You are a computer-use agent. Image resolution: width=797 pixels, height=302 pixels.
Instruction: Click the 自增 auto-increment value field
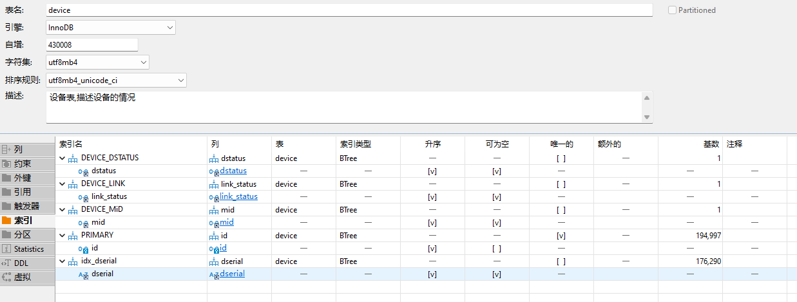click(x=92, y=45)
